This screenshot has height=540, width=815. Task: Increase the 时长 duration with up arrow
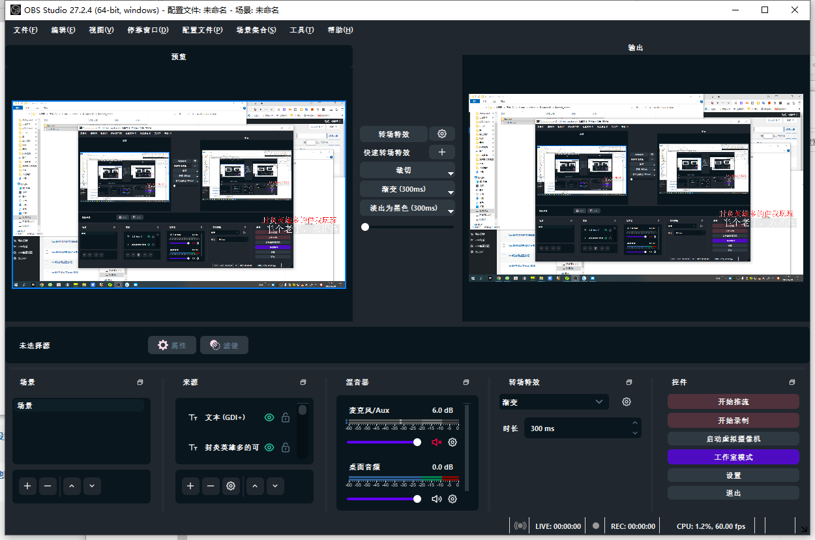(635, 424)
